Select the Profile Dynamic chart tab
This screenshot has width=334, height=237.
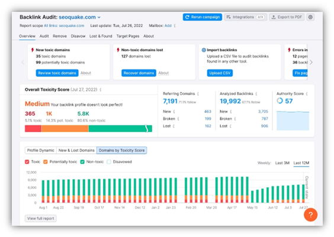tap(41, 150)
